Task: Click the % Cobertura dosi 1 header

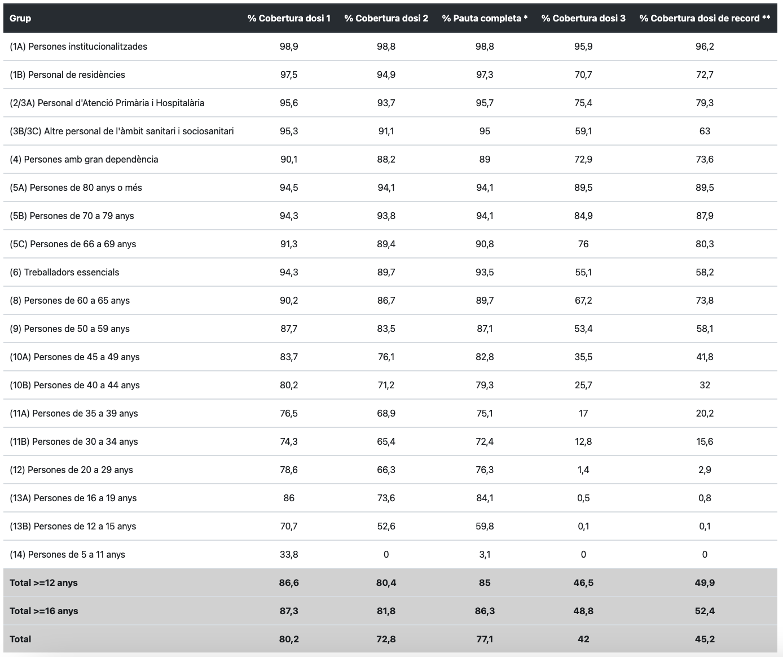Action: (x=289, y=18)
